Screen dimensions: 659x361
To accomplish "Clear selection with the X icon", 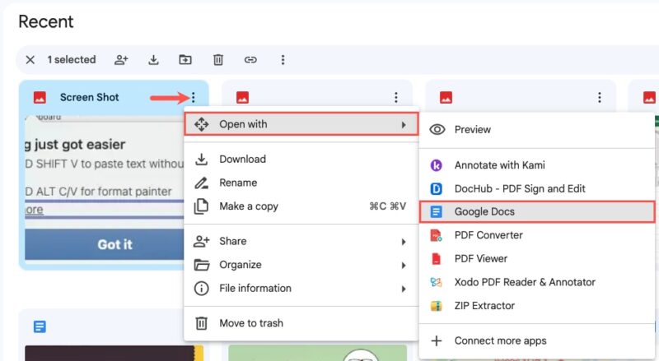I will [x=30, y=59].
